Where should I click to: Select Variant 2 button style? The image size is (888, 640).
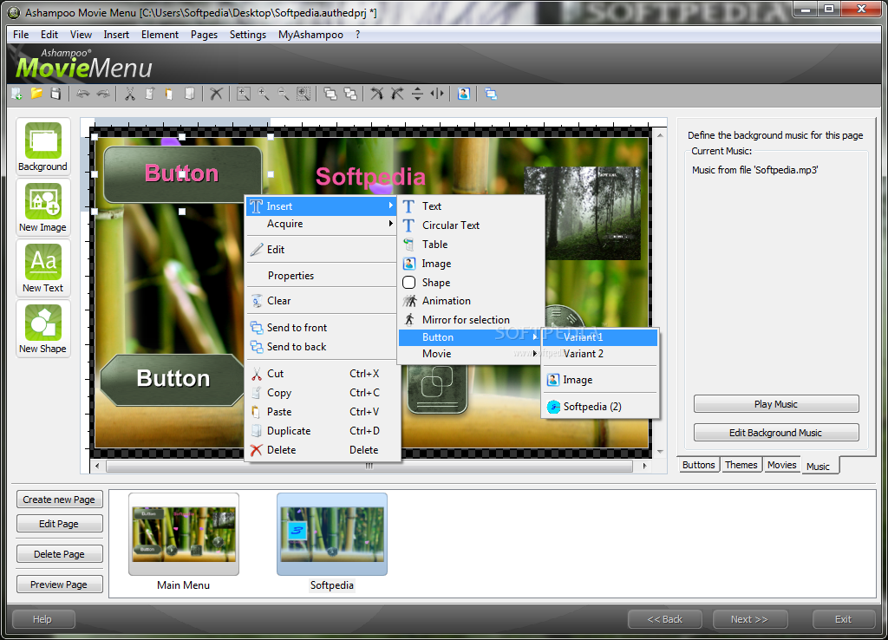tap(600, 354)
